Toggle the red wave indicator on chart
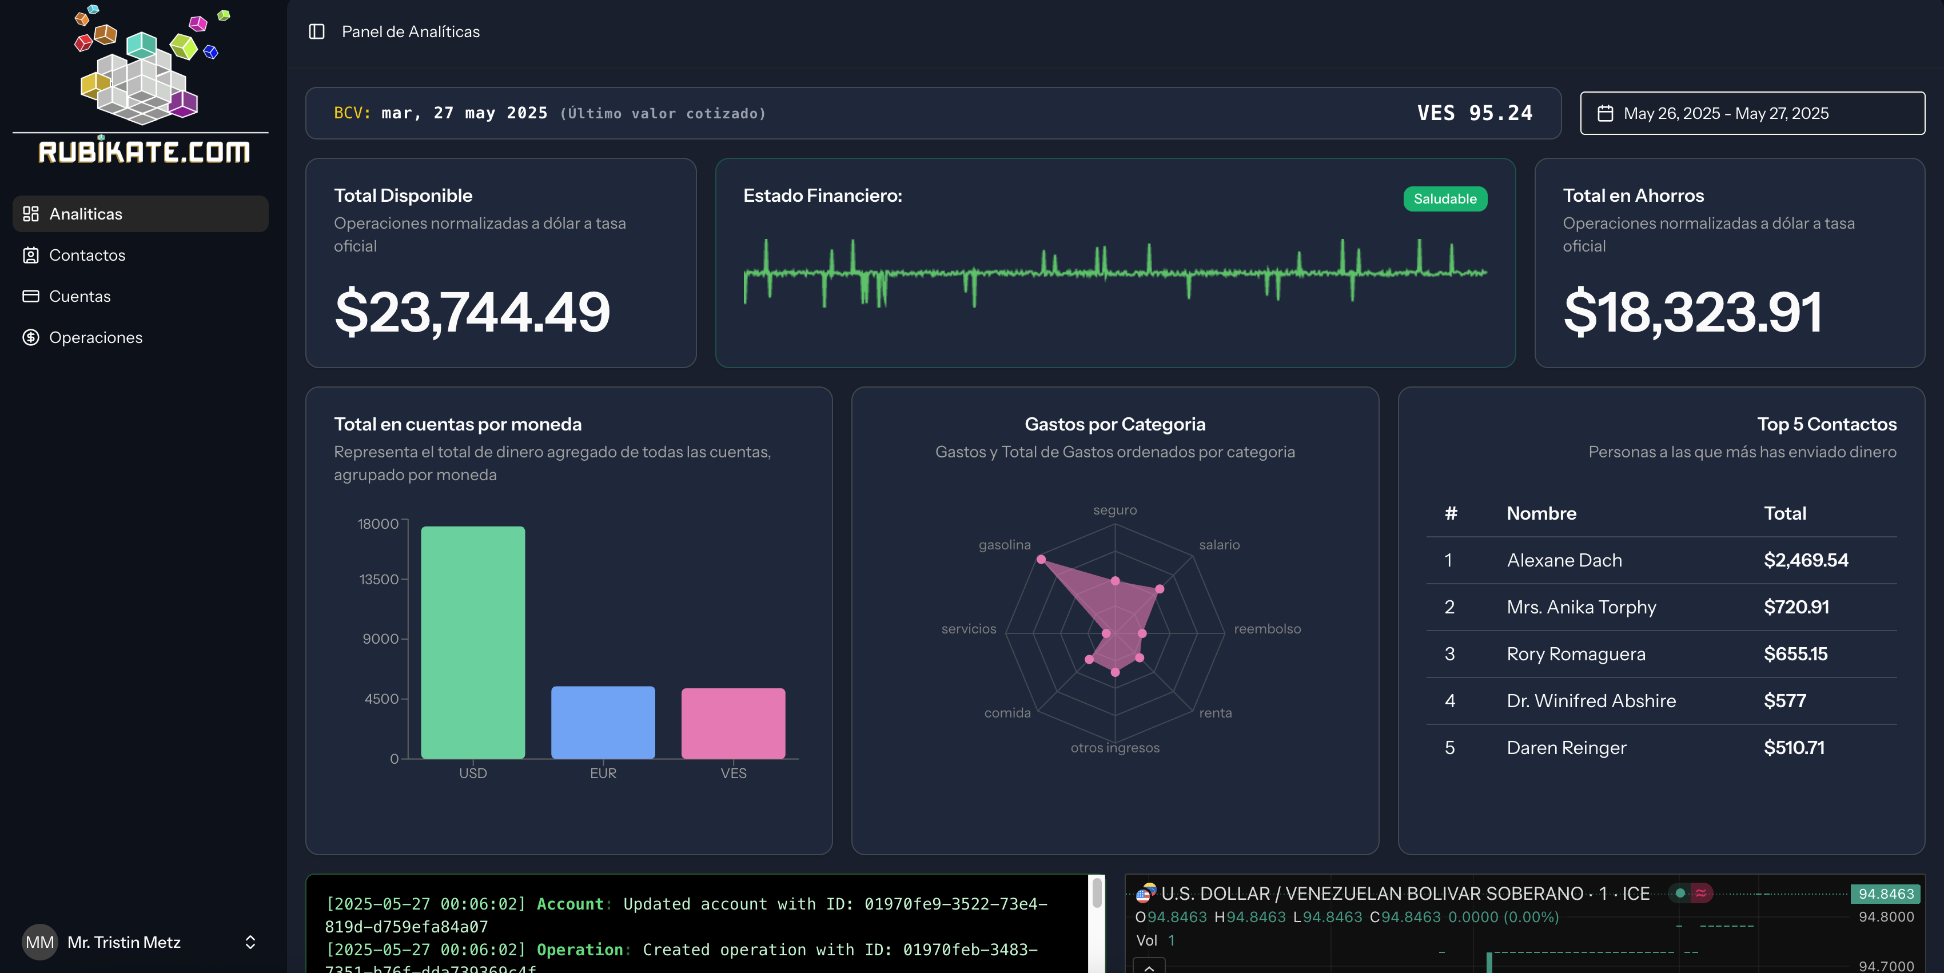 pyautogui.click(x=1701, y=893)
